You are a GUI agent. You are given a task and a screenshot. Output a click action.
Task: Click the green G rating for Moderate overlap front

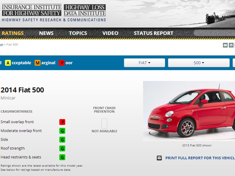(x=62, y=131)
